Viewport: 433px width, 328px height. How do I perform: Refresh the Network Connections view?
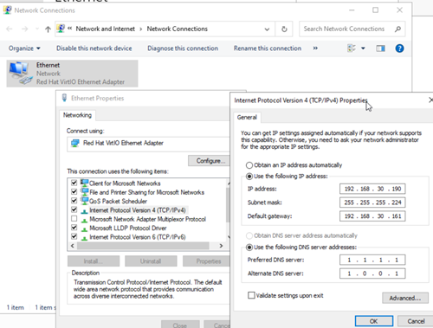tap(284, 29)
